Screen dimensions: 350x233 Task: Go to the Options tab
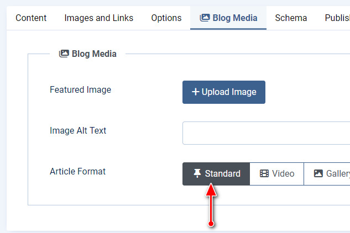coord(166,18)
